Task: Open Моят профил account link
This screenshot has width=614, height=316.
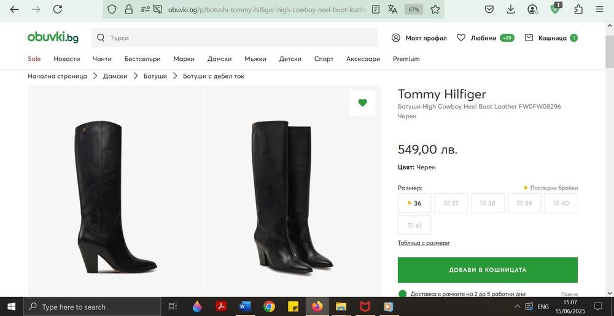Action: pos(419,38)
